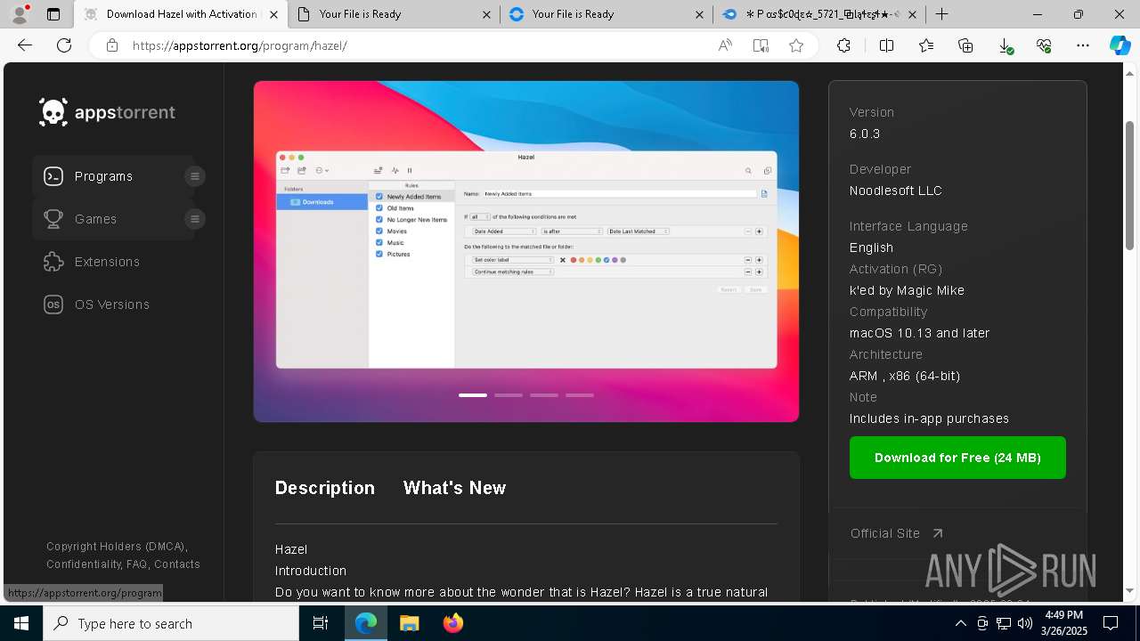Open the Contacts footer link
1140x641 pixels.
(177, 564)
